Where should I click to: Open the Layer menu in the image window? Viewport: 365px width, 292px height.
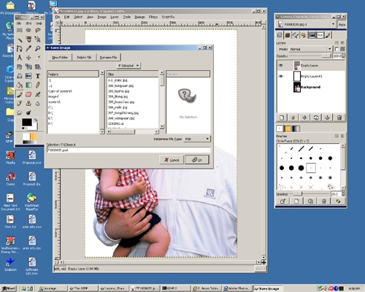(115, 17)
